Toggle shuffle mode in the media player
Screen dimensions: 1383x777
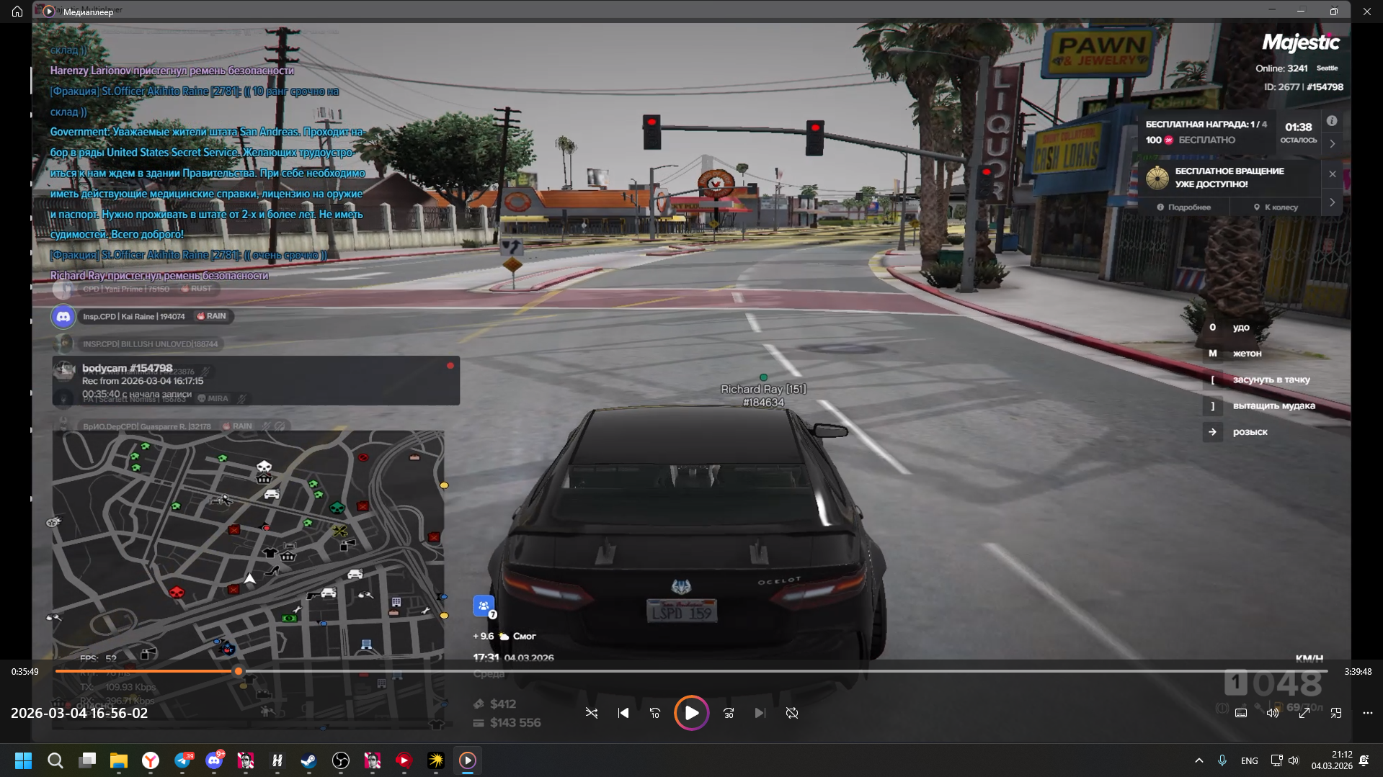592,713
